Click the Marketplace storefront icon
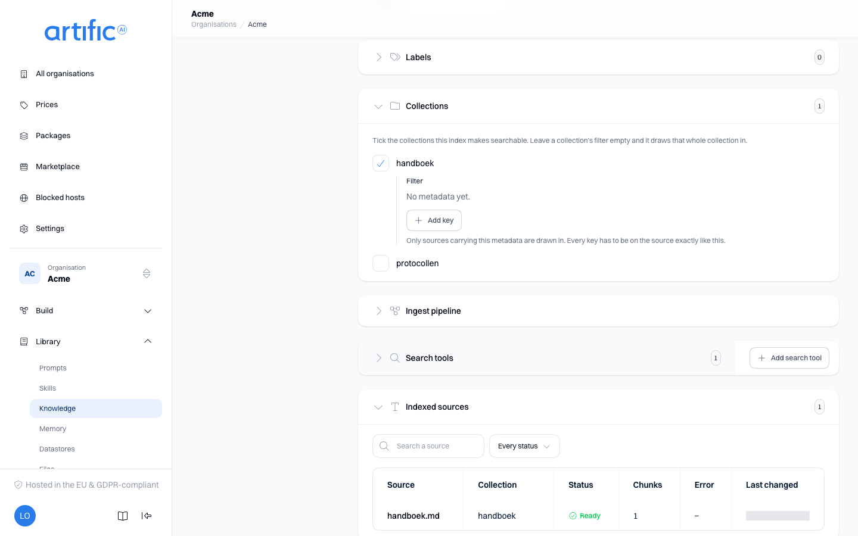This screenshot has height=536, width=858. pos(24,167)
